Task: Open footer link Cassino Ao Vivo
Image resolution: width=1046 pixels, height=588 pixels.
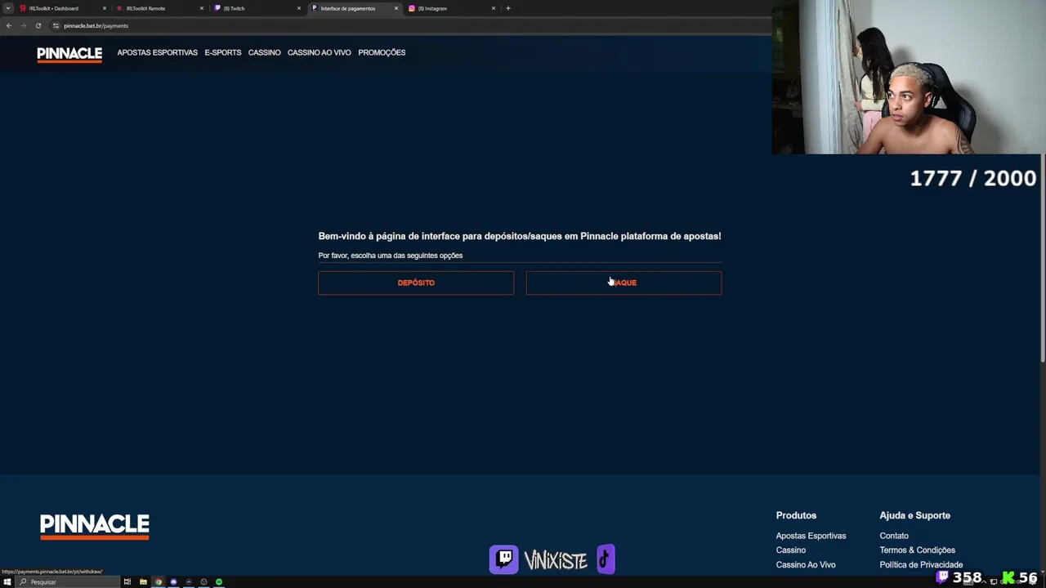Action: tap(805, 565)
